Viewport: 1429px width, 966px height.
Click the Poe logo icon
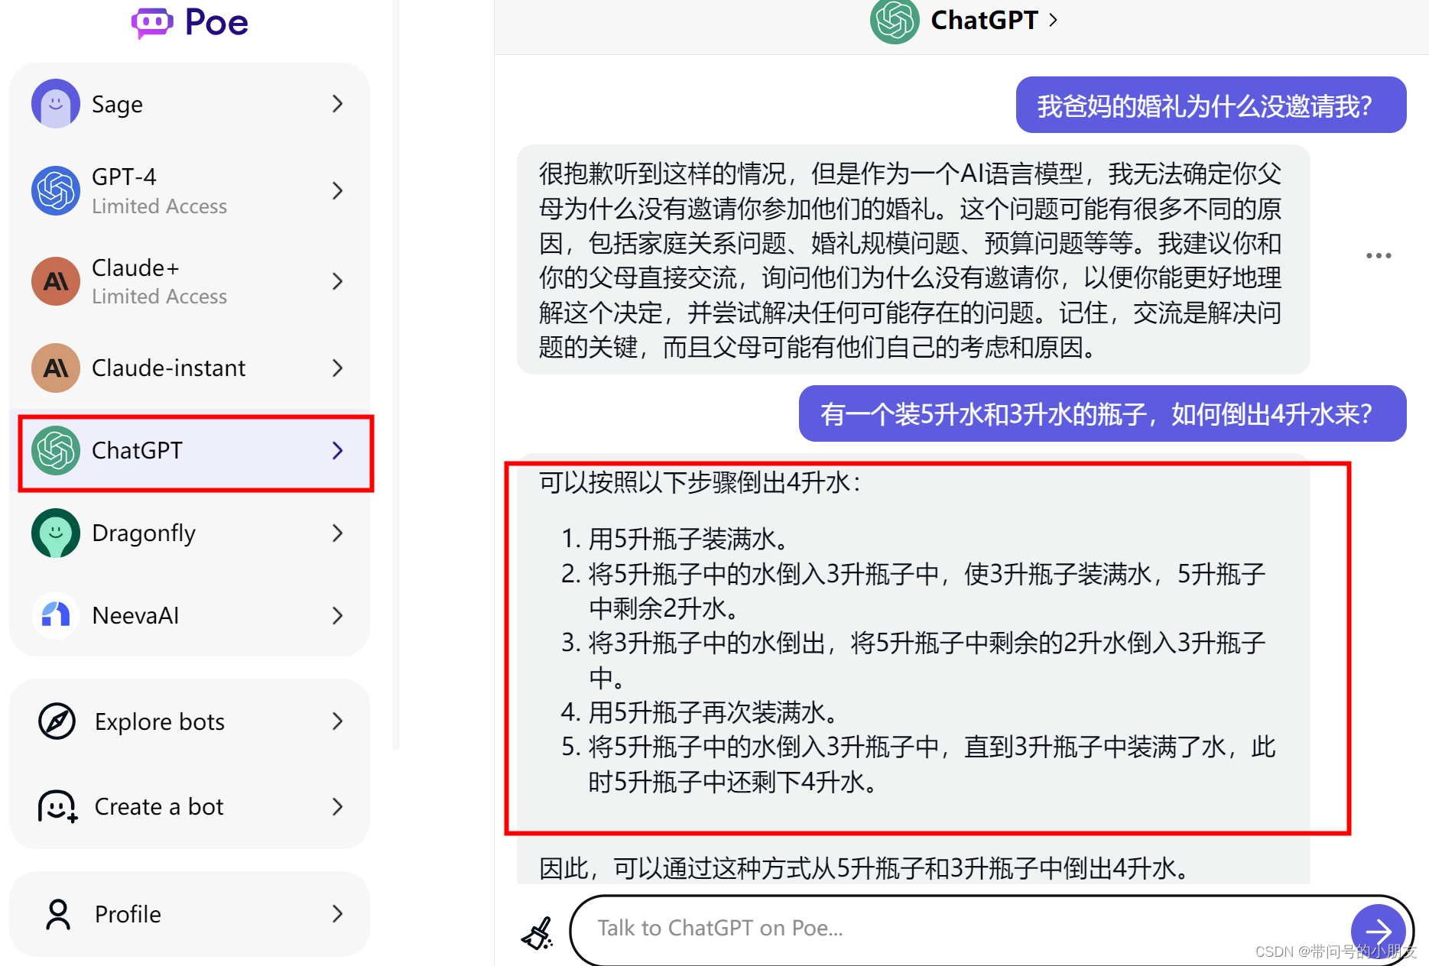pyautogui.click(x=152, y=22)
